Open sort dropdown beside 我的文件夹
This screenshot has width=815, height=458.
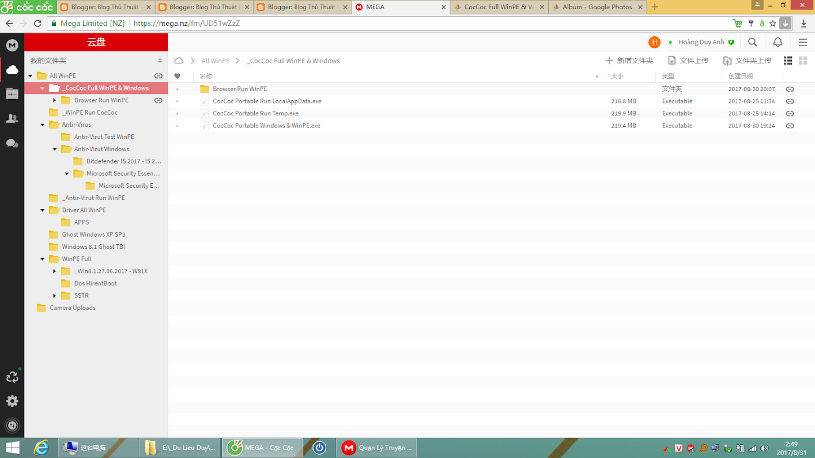[x=160, y=60]
